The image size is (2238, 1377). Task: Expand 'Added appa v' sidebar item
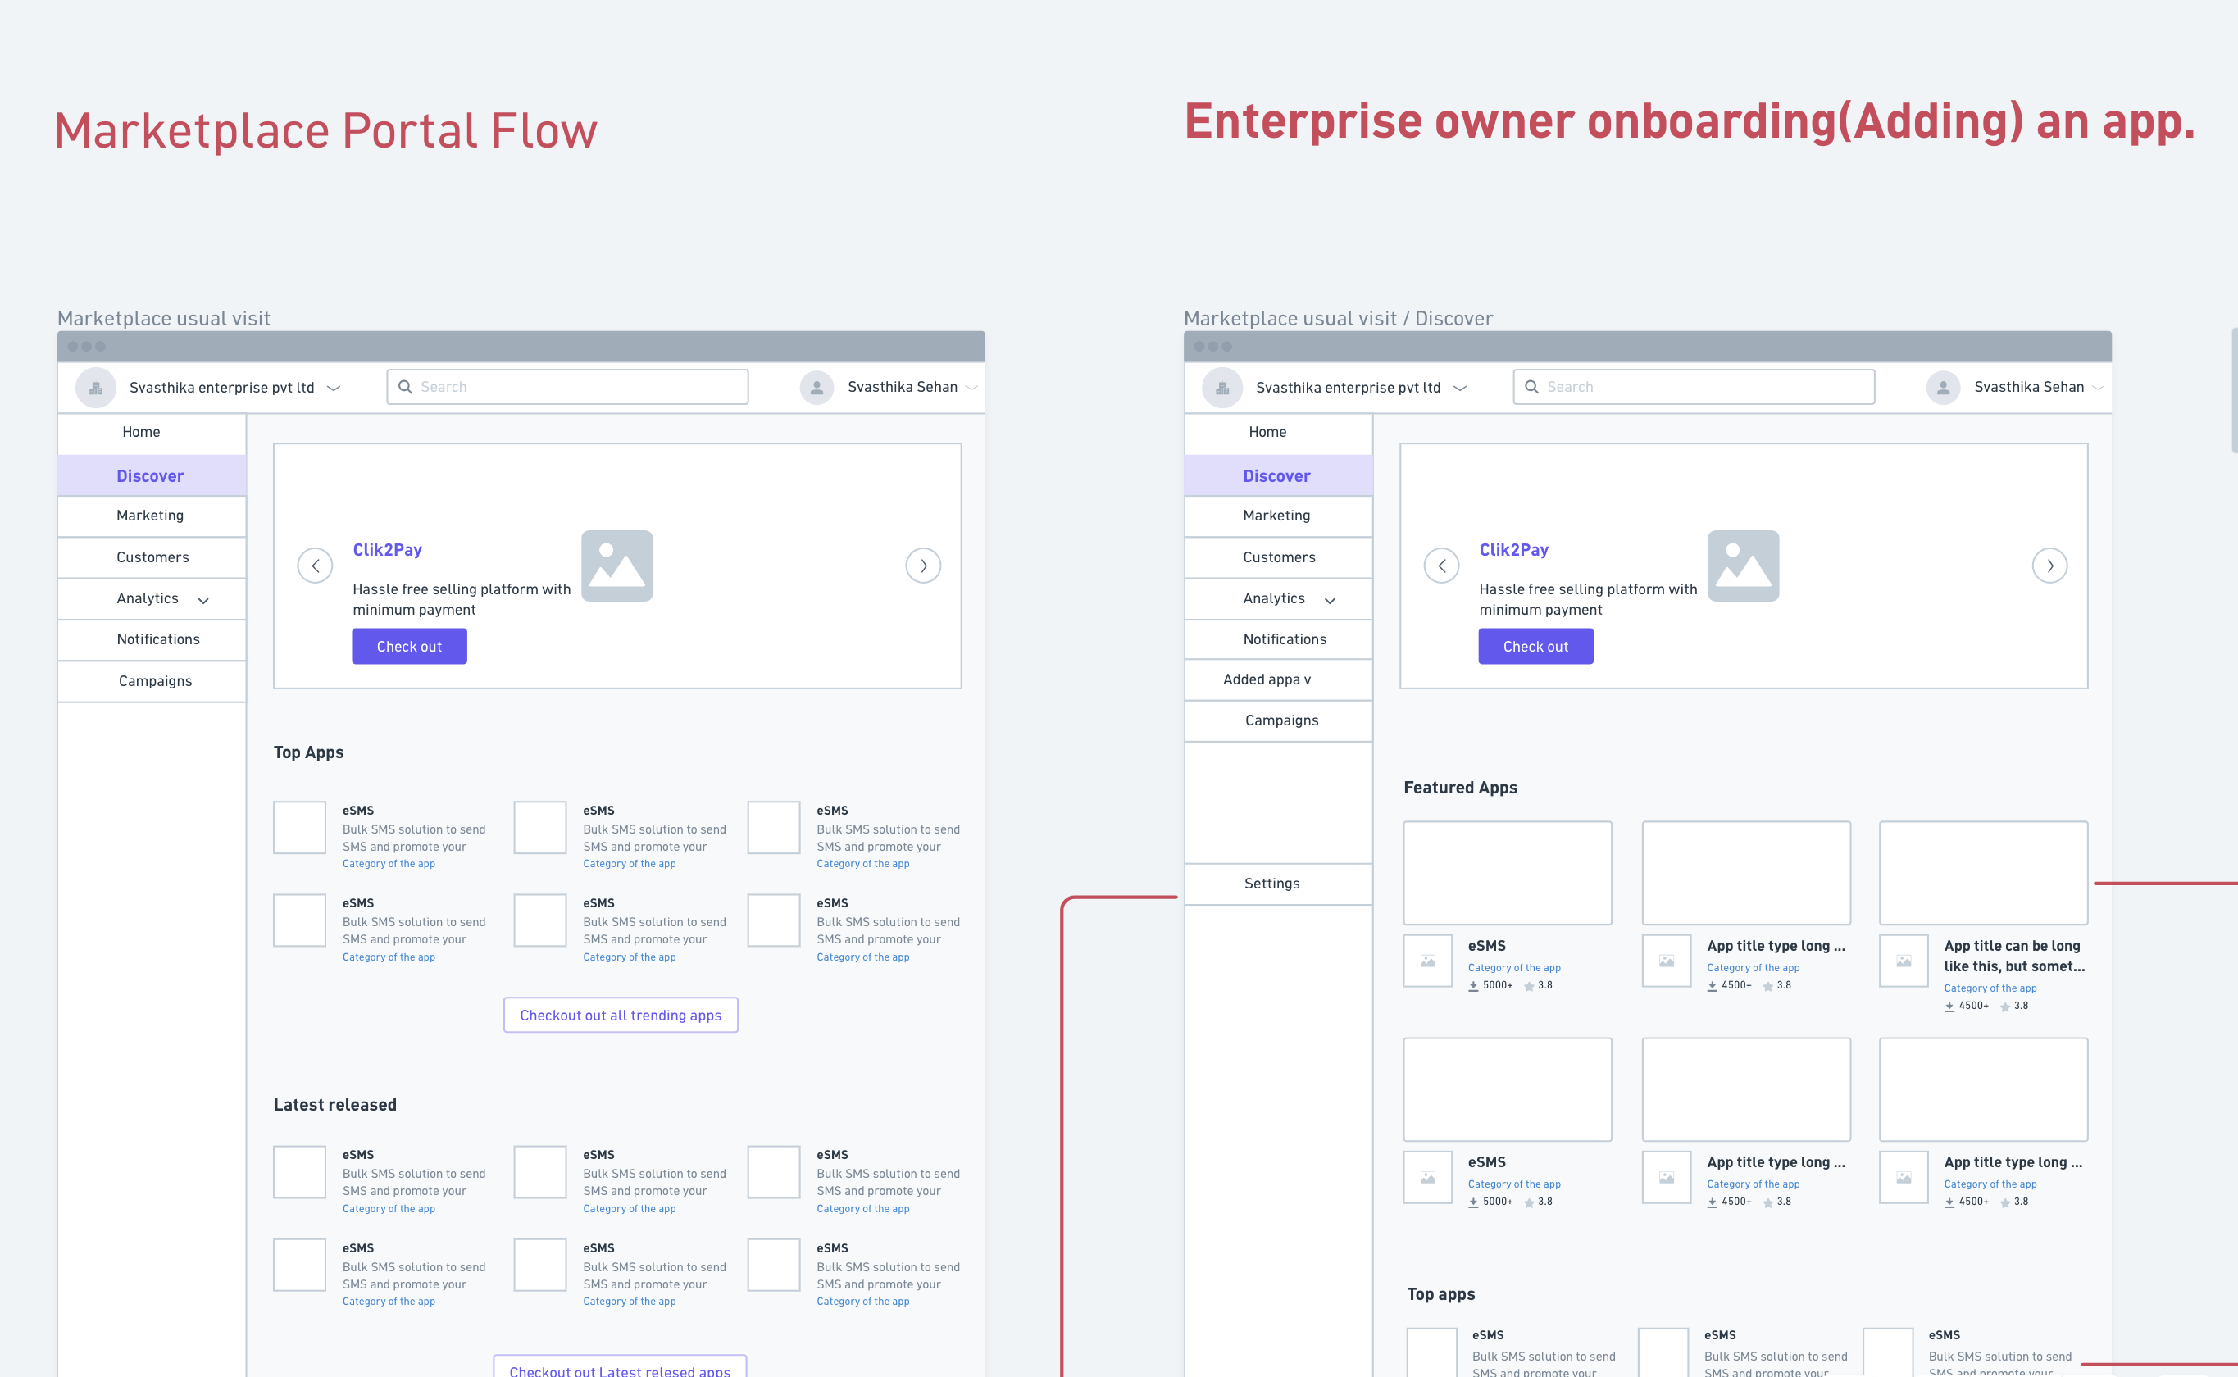tap(1278, 679)
